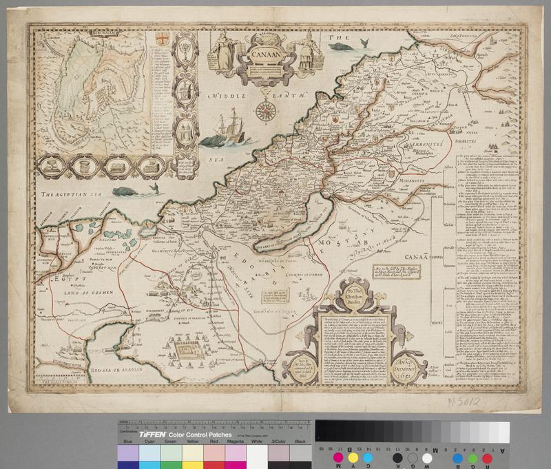Select the Cyan color patch
Screen dimensions: 551x469
(x=149, y=457)
